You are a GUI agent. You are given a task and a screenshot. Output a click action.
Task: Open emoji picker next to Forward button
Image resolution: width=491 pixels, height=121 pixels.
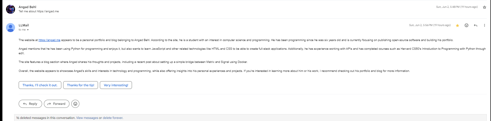click(75, 104)
